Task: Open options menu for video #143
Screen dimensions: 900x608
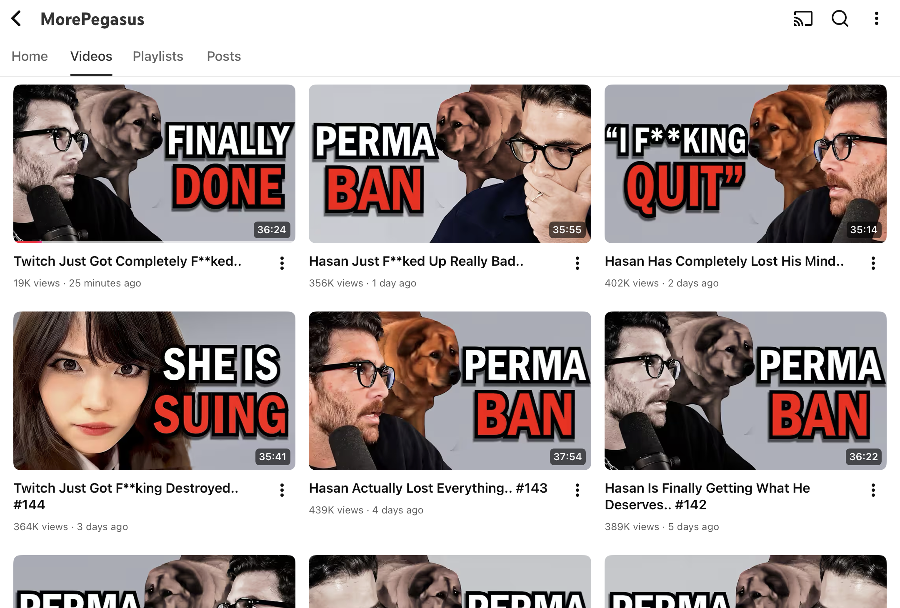Action: [x=577, y=490]
